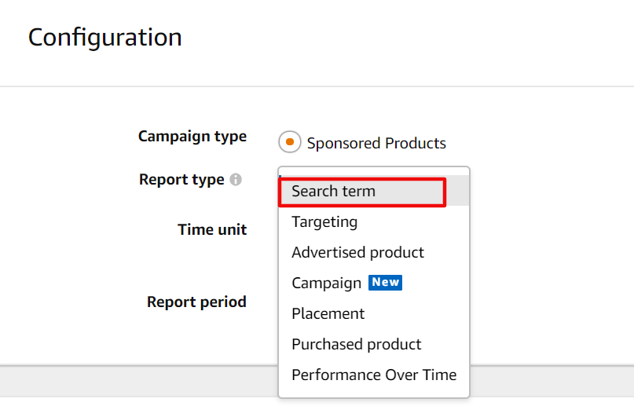Click the info icon beside Report type
Screen dimensions: 634x417
236,179
